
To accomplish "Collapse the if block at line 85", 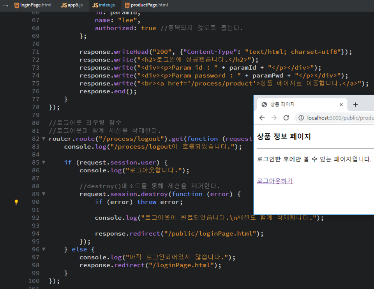I will click(x=43, y=162).
